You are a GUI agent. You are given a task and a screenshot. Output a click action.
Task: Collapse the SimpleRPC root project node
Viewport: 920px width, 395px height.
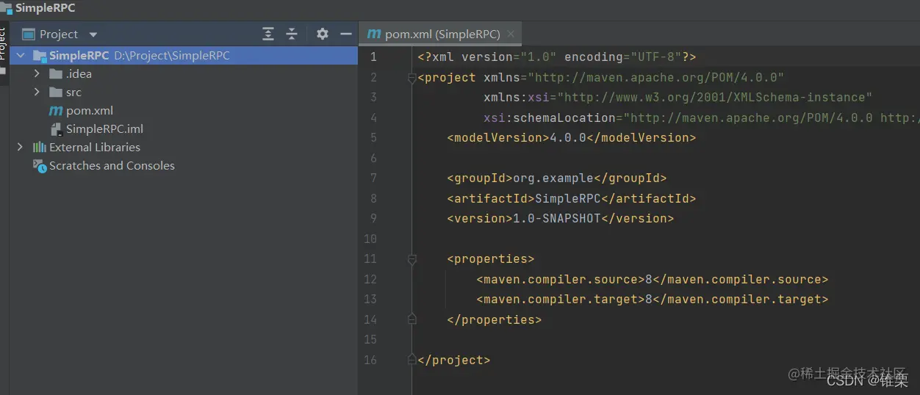coord(21,56)
